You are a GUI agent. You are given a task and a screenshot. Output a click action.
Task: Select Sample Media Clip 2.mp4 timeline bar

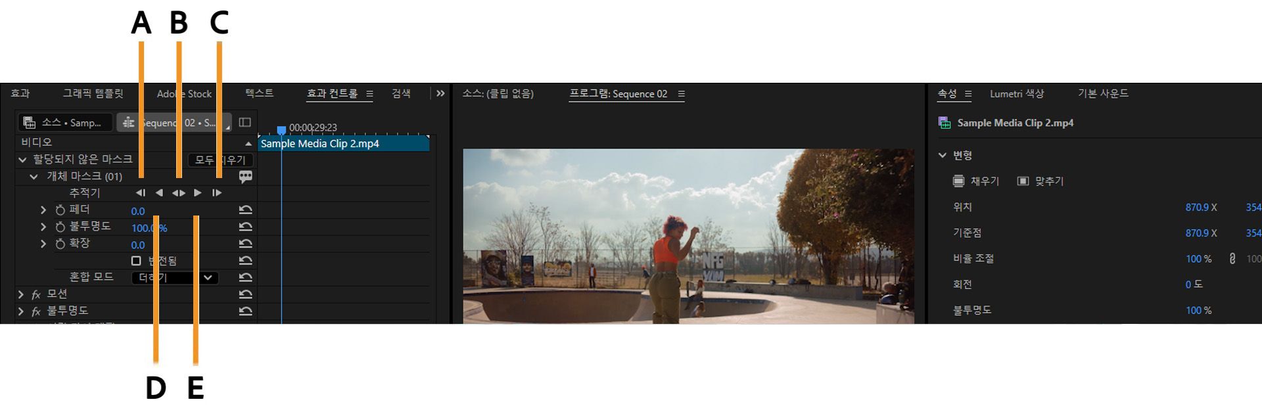tap(344, 143)
